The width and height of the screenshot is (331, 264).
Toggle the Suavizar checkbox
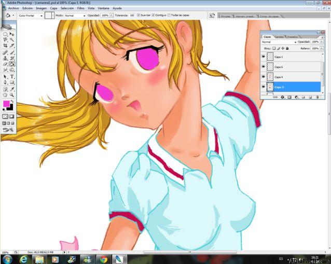click(139, 15)
